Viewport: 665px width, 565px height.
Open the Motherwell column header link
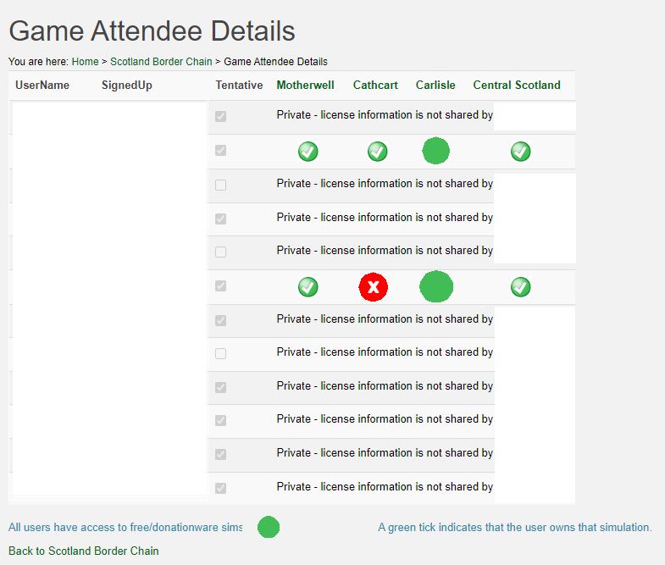pyautogui.click(x=305, y=86)
